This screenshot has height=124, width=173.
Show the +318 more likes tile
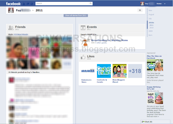135,71
